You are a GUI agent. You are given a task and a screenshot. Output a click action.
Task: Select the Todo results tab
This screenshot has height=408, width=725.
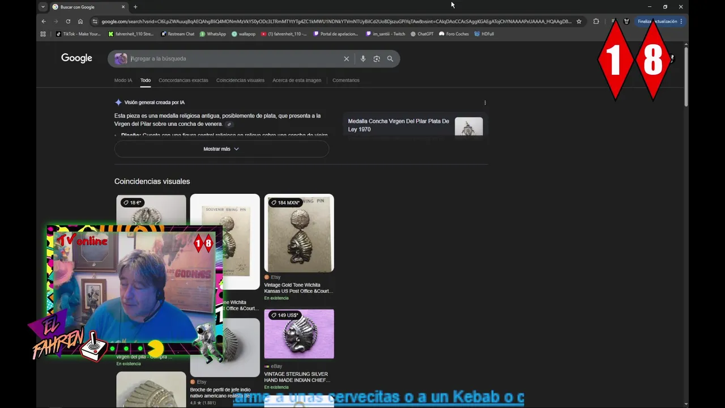pyautogui.click(x=146, y=80)
